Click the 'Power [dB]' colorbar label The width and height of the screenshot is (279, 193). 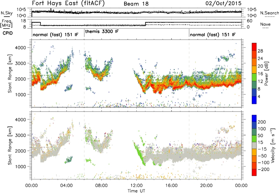pos(266,74)
